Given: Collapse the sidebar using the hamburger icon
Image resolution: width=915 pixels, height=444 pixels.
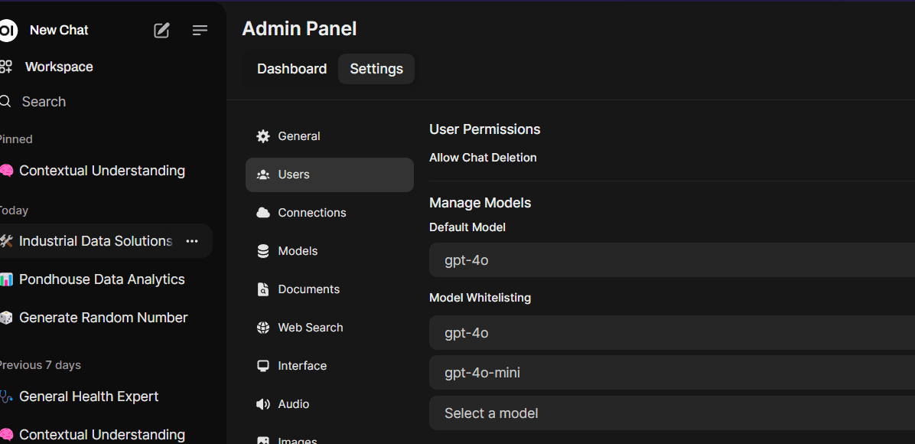Looking at the screenshot, I should (x=200, y=31).
